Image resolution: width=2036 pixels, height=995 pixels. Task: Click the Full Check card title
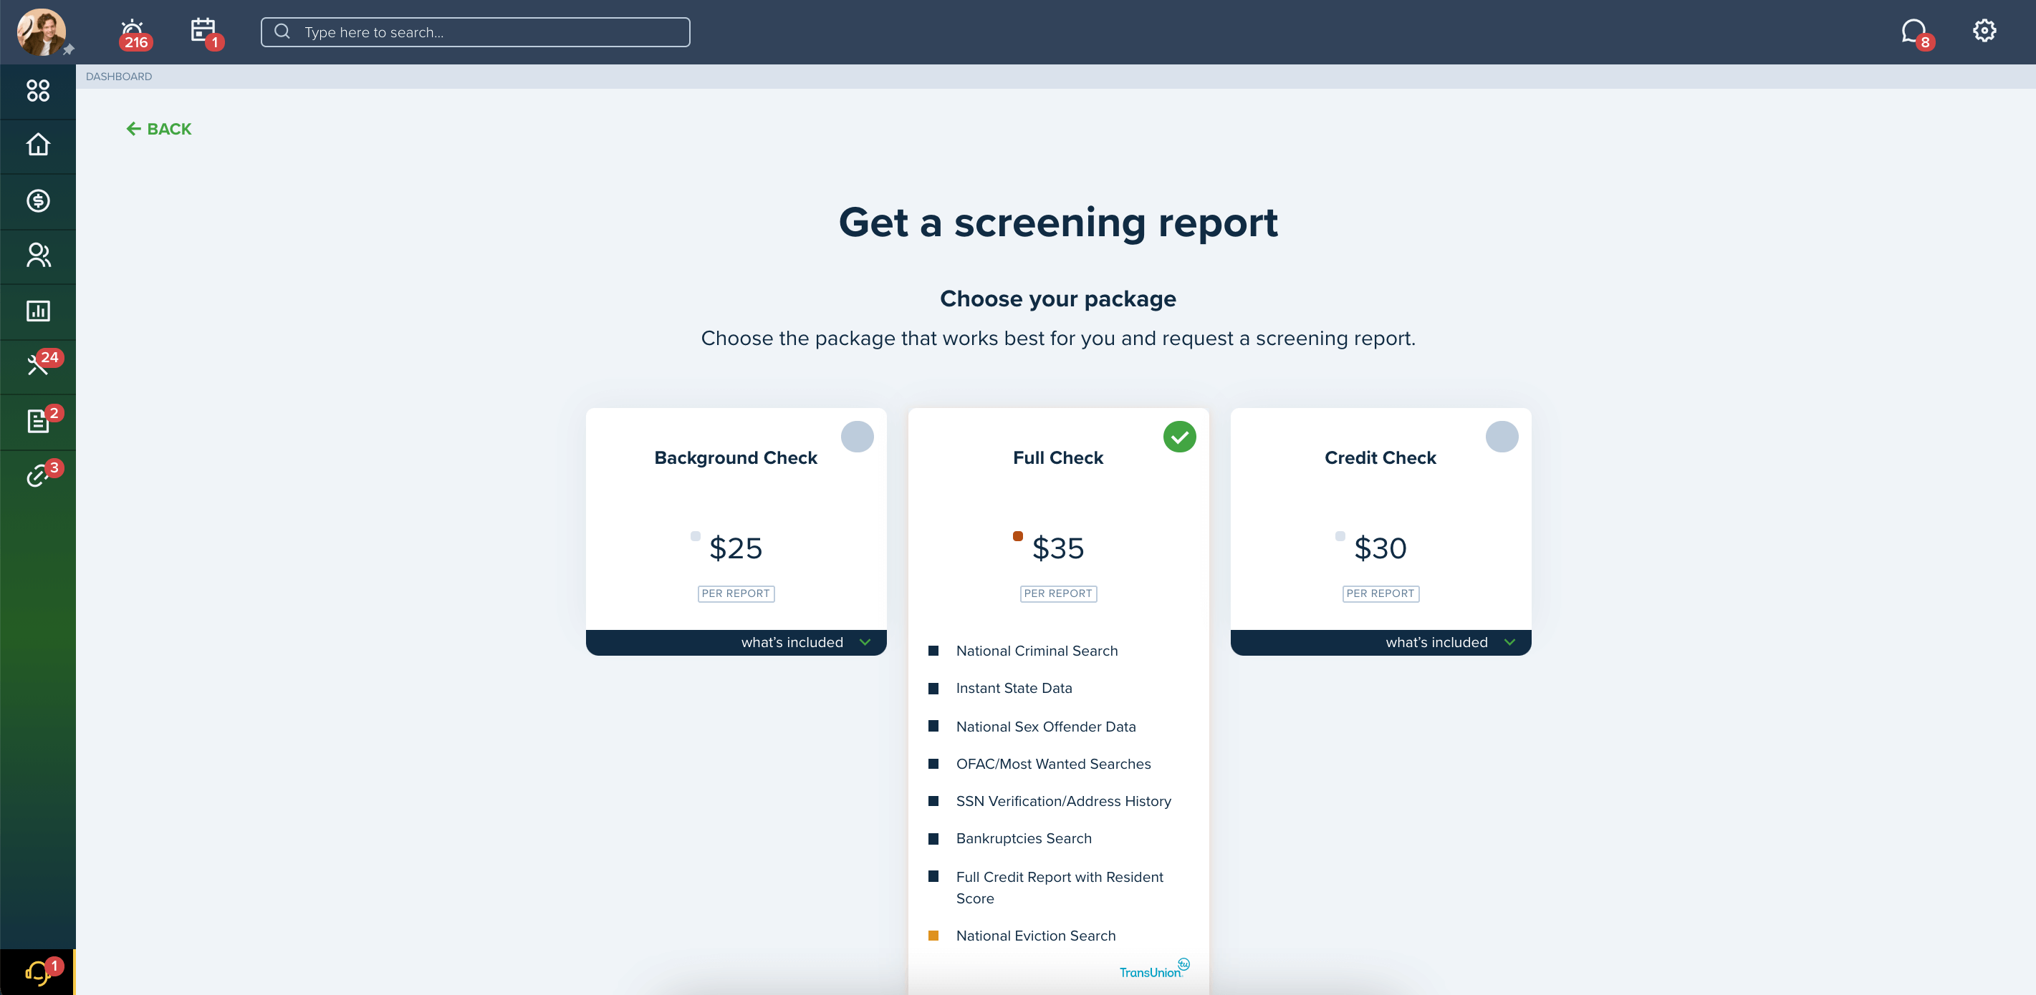tap(1058, 458)
